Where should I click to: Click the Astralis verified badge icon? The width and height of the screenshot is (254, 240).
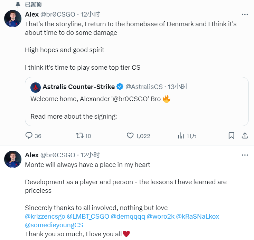pos(120,87)
